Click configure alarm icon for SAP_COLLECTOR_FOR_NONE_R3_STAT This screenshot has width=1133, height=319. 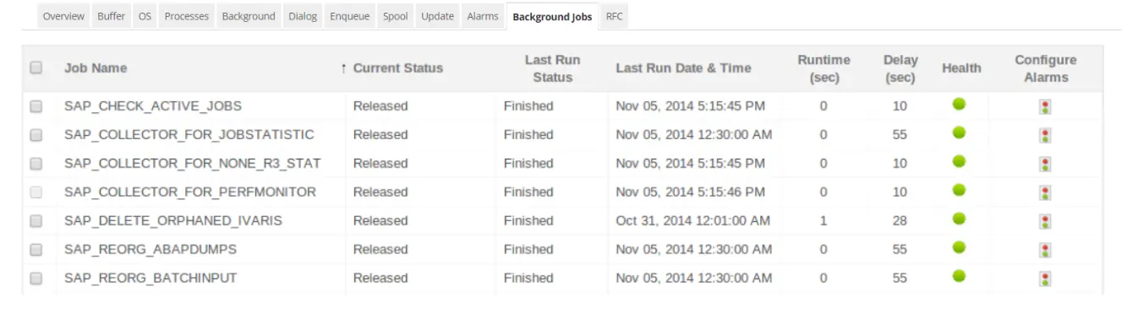(1046, 164)
